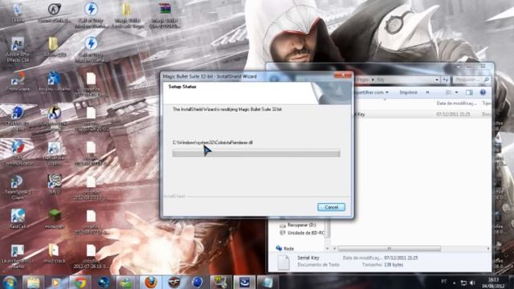Open CrossFire from the taskbar
This screenshot has width=514, height=289.
174,282
